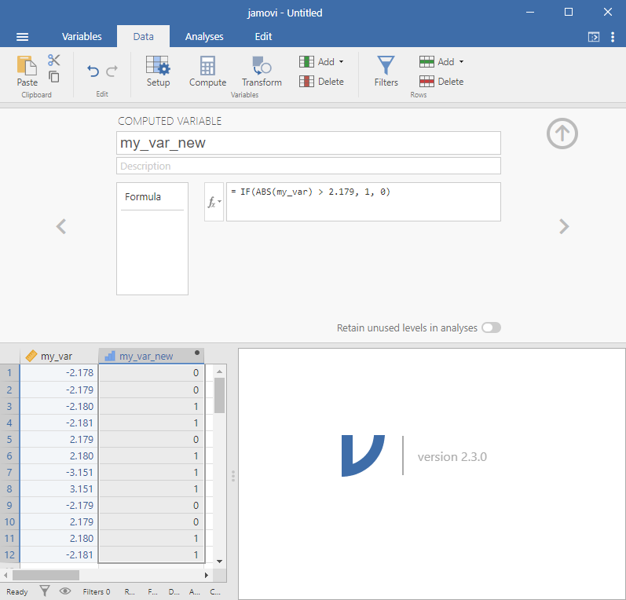The width and height of the screenshot is (626, 600).
Task: Click the Copy icon
Action: 53,76
